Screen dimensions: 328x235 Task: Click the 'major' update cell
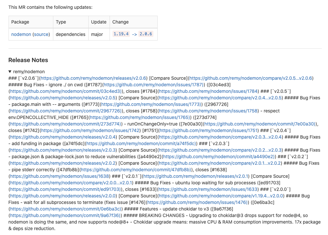point(99,34)
